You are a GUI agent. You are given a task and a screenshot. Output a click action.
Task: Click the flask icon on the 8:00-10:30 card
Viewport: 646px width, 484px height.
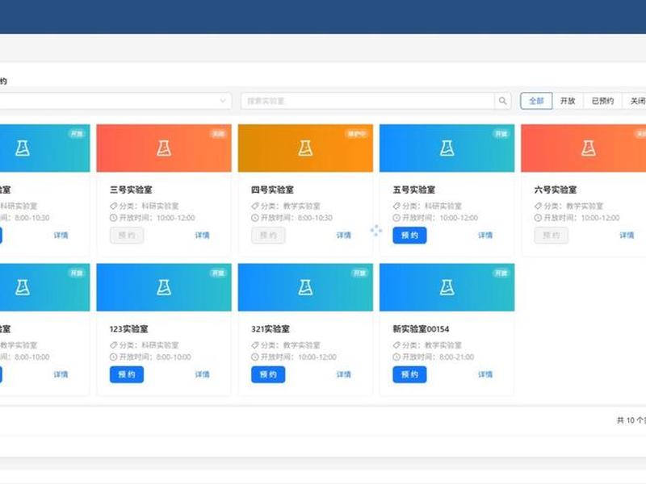click(23, 148)
